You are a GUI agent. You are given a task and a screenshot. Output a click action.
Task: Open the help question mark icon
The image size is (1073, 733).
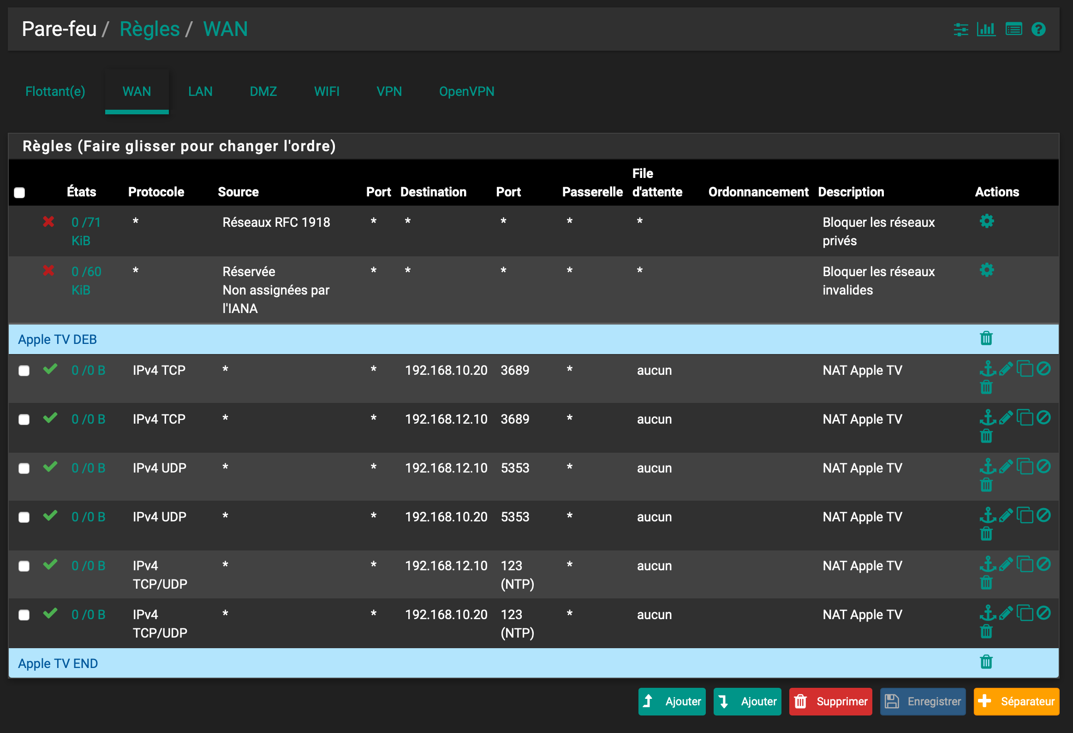1038,30
